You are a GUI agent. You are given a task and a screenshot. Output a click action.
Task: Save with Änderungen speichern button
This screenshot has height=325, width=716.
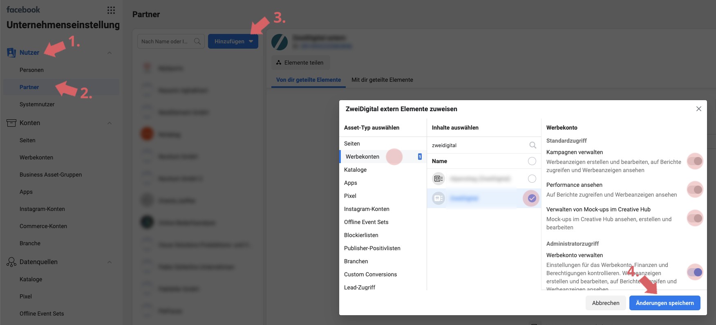point(665,303)
